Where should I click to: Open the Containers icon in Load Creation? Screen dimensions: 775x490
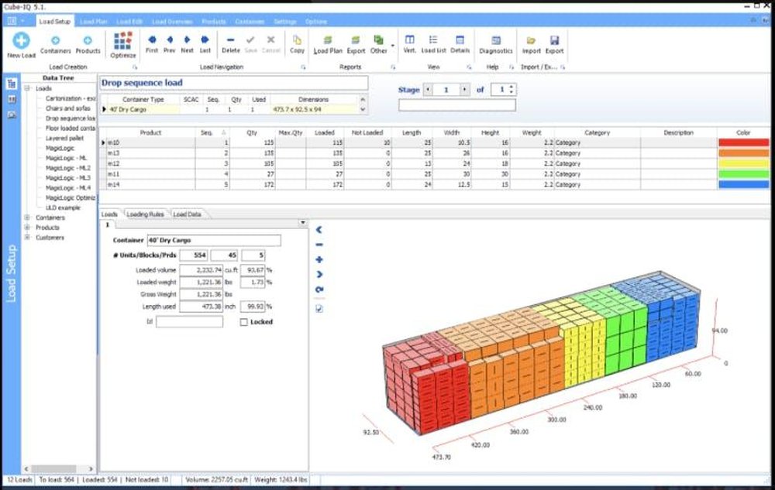pos(55,43)
